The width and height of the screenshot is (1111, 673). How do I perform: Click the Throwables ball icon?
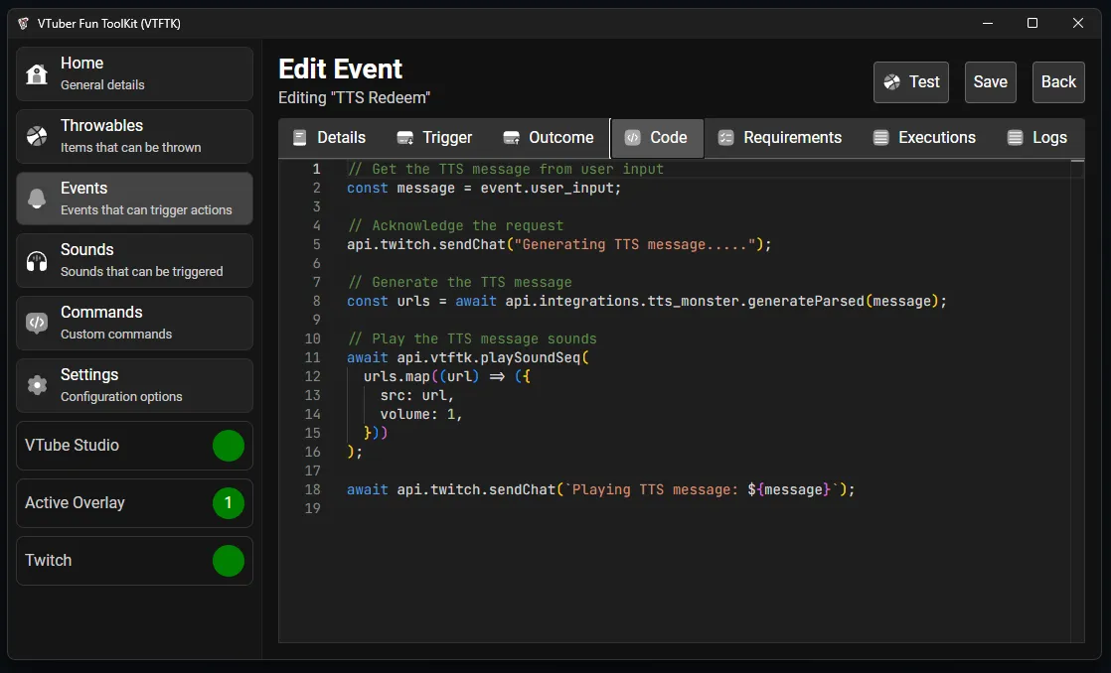click(37, 137)
